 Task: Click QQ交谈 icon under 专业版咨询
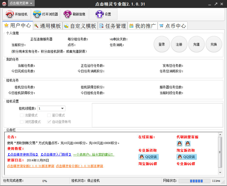(x=148, y=157)
